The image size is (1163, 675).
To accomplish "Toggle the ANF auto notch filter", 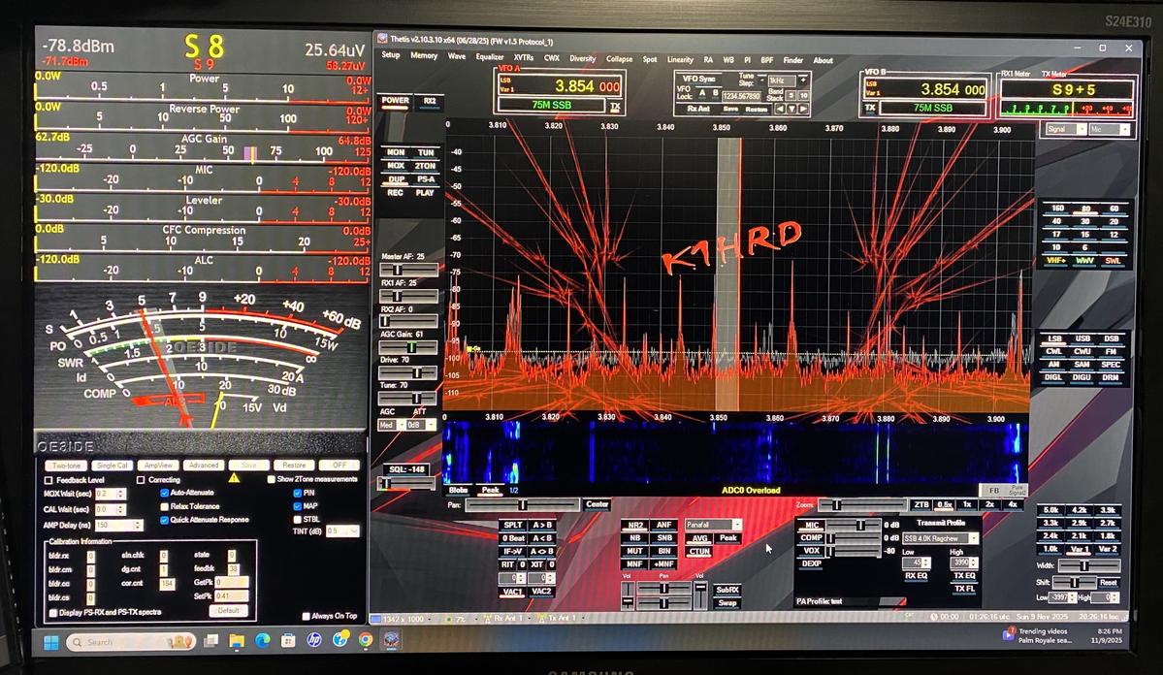I will 664,525.
